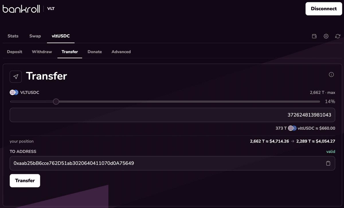Open the settings gear icon
This screenshot has width=344, height=208.
click(x=326, y=36)
